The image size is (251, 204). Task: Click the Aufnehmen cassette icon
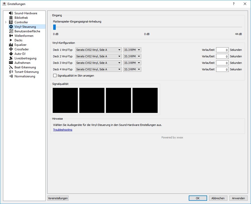[11, 63]
